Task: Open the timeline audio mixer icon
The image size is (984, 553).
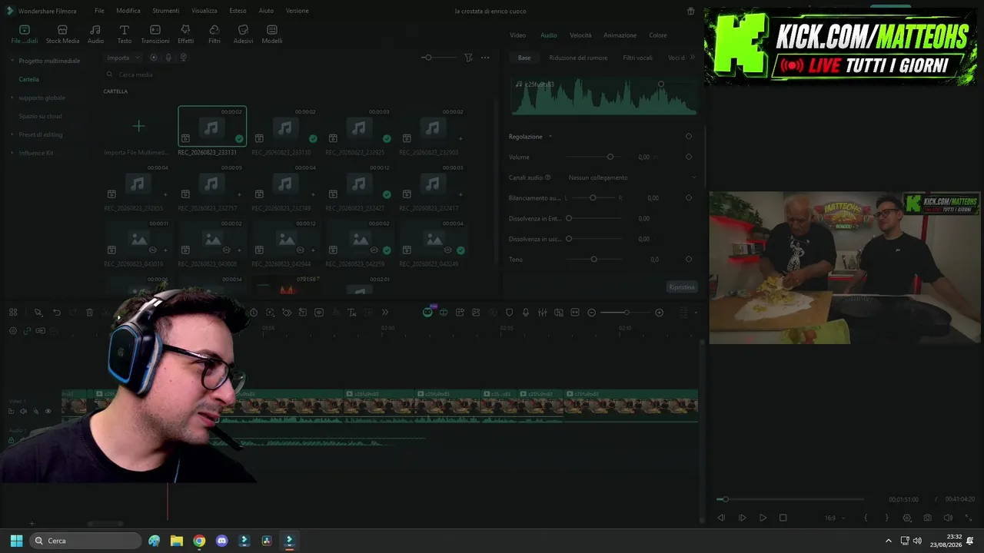Action: pos(542,313)
